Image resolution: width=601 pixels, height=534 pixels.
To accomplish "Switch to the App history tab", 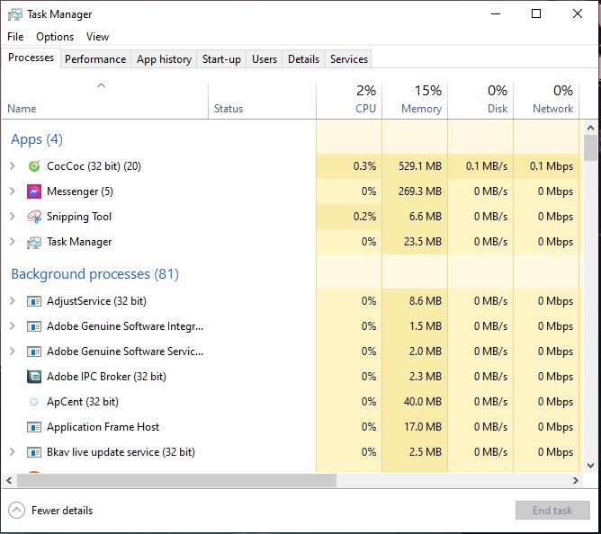I will 164,59.
